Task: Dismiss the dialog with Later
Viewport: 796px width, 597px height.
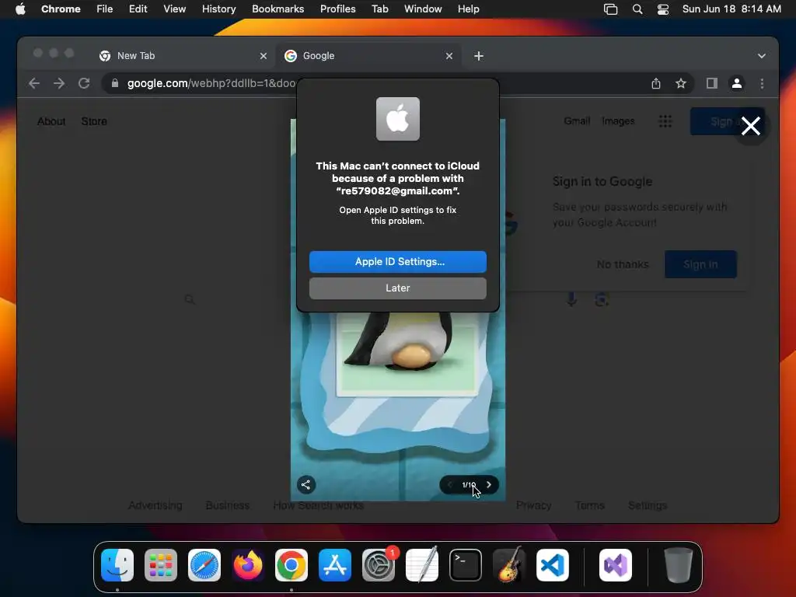Action: [397, 288]
